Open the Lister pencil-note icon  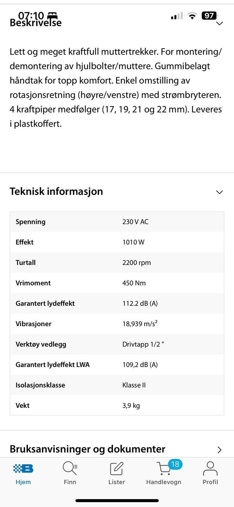coord(117,469)
